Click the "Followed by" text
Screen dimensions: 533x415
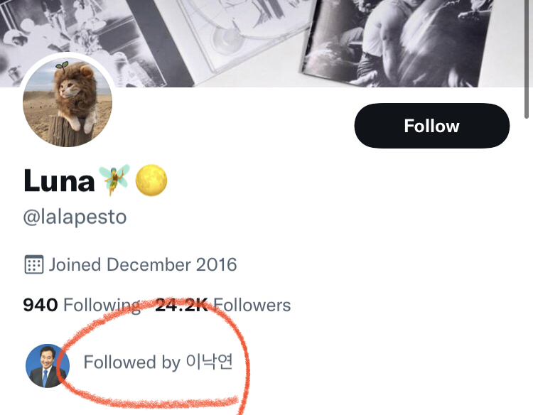coord(131,362)
